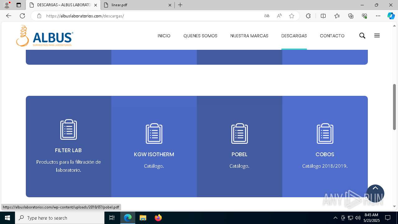Image resolution: width=398 pixels, height=224 pixels.
Task: Click the KGW ISOTHERM title link
Action: click(x=154, y=154)
